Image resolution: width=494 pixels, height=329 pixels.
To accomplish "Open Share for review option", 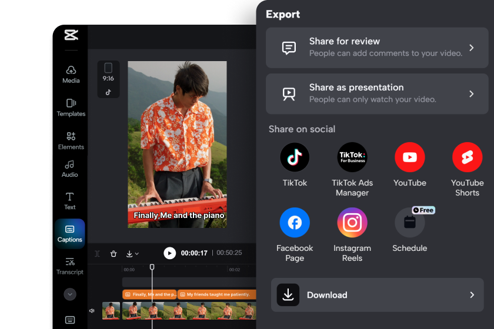I will 377,48.
